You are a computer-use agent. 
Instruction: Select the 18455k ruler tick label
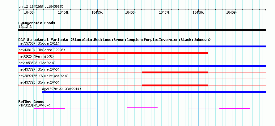(97, 12)
